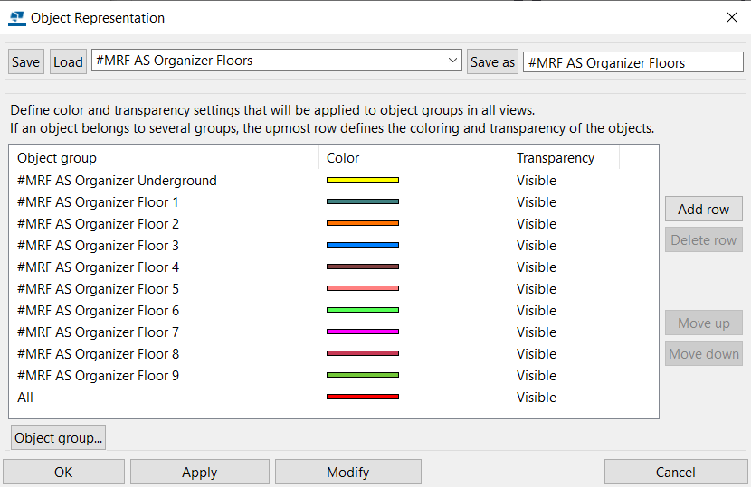This screenshot has height=487, width=751.
Task: Click the Save as name input field
Action: point(633,62)
